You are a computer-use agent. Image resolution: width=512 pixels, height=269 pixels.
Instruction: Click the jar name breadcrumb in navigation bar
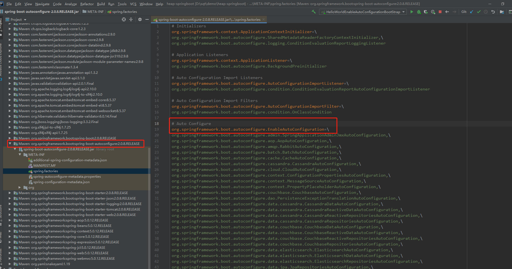42,11
